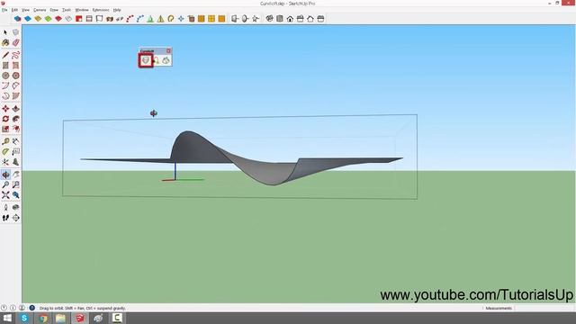
Task: Activate the Push/Pull tool
Action: click(15, 109)
